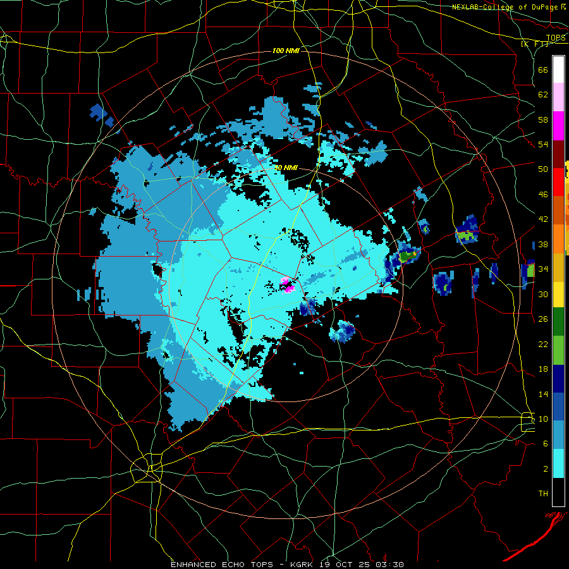Viewport: 569px width, 569px height.
Task: Click the 'ENHANCED ECHO TOPS' title text
Action: tap(222, 565)
